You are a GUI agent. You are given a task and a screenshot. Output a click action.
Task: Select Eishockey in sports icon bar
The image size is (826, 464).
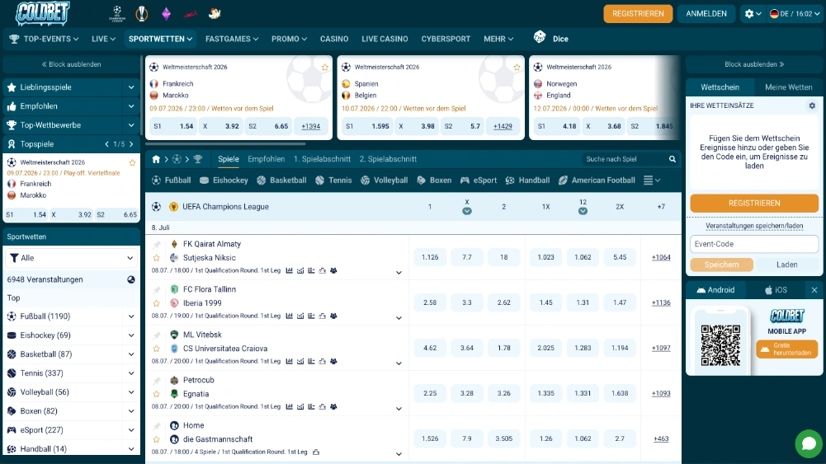[224, 180]
